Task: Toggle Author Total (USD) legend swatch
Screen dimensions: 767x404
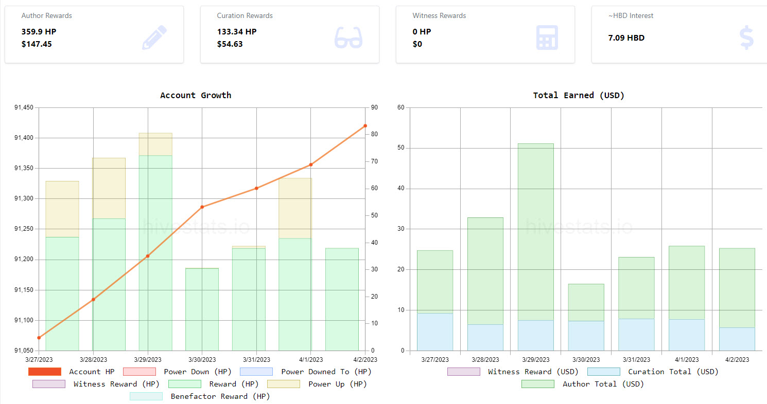Action: tap(538, 384)
